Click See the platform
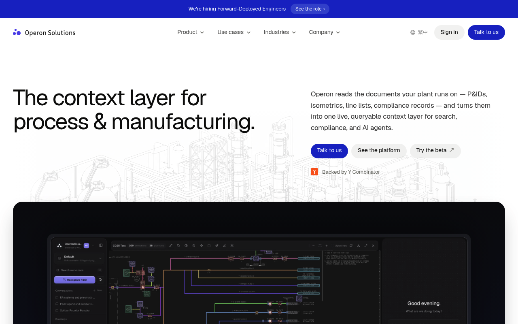This screenshot has width=518, height=324. (x=379, y=151)
